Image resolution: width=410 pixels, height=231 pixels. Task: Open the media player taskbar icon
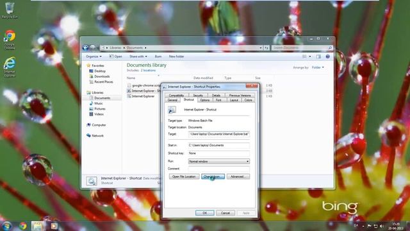(x=54, y=226)
